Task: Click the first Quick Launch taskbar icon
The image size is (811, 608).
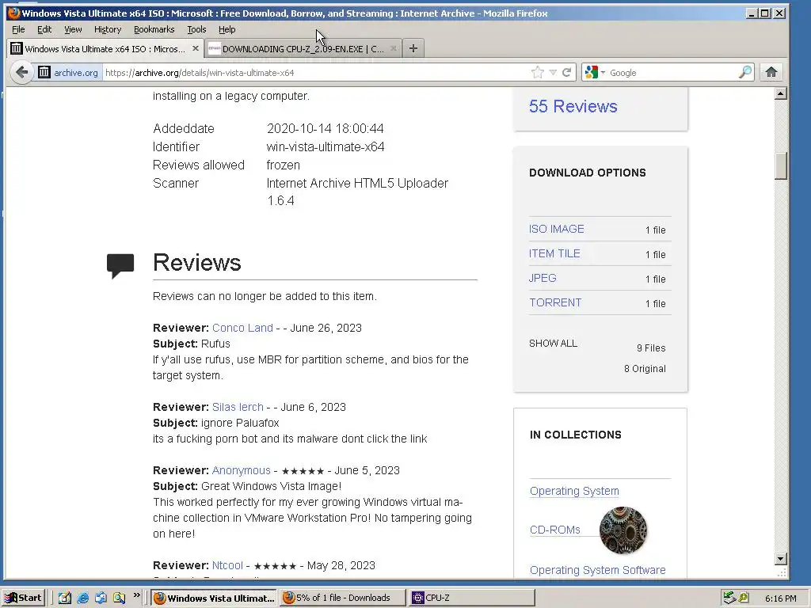Action: pyautogui.click(x=65, y=598)
